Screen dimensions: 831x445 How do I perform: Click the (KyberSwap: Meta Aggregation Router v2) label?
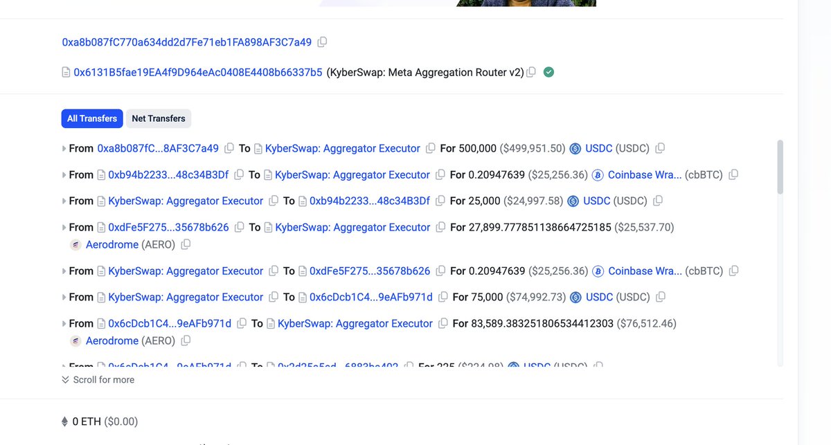[x=425, y=72]
